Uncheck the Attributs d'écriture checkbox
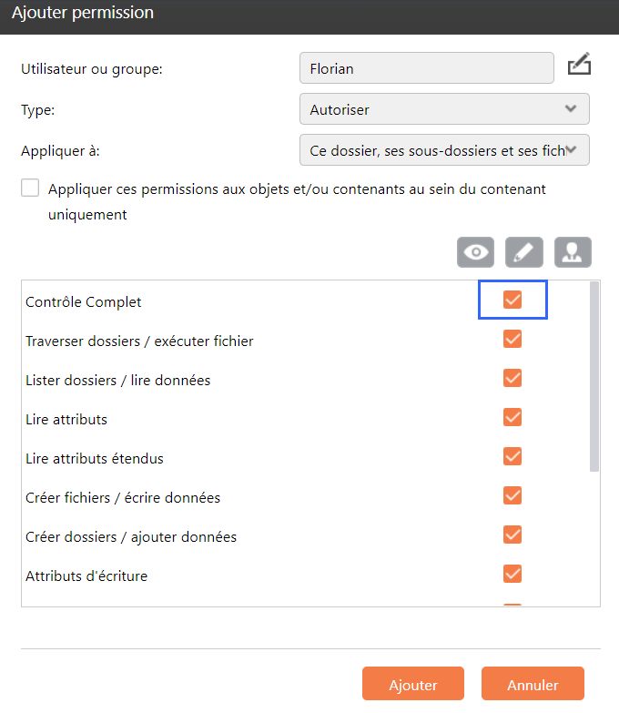 click(x=512, y=575)
